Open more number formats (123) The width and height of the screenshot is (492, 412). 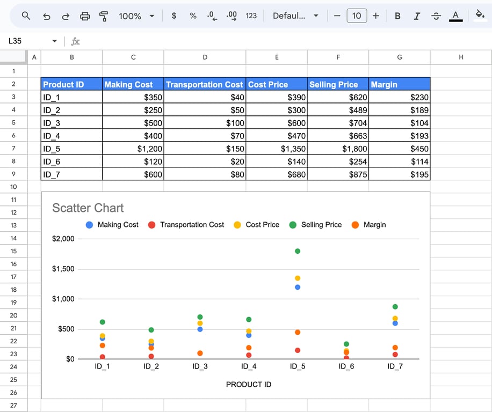tap(251, 16)
